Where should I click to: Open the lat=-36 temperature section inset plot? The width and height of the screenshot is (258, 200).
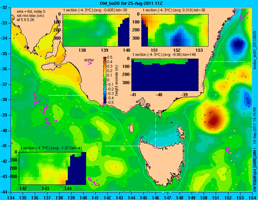click(x=175, y=30)
